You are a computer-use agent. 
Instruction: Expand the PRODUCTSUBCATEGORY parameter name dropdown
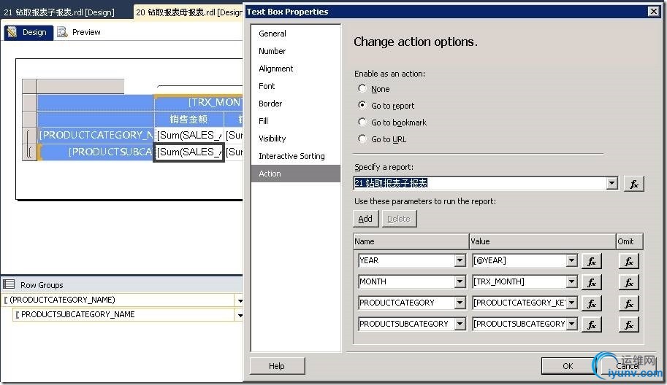[x=460, y=324]
